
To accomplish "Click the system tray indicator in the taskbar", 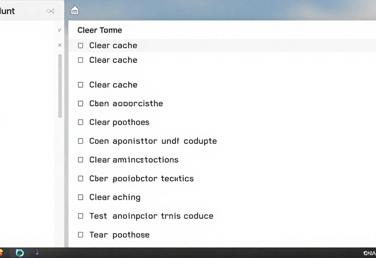I will pos(369,253).
